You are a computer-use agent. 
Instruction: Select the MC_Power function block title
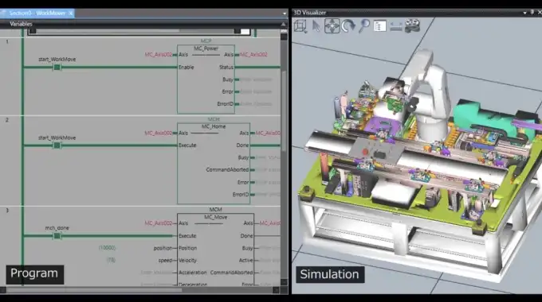[206, 48]
